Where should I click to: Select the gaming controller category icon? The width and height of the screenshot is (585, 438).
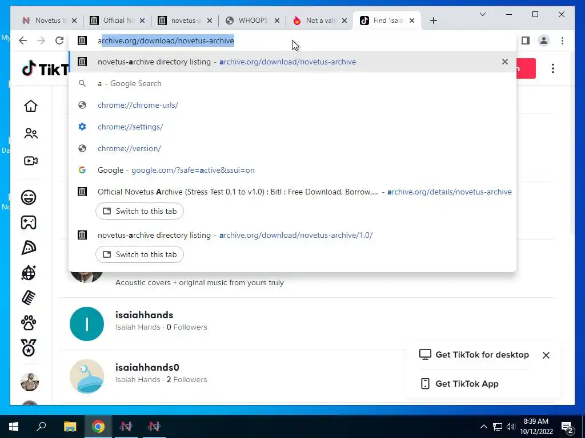[29, 222]
